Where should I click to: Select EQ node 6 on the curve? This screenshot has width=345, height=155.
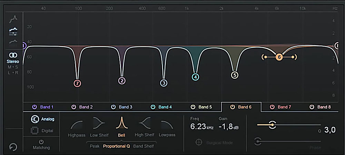279,57
